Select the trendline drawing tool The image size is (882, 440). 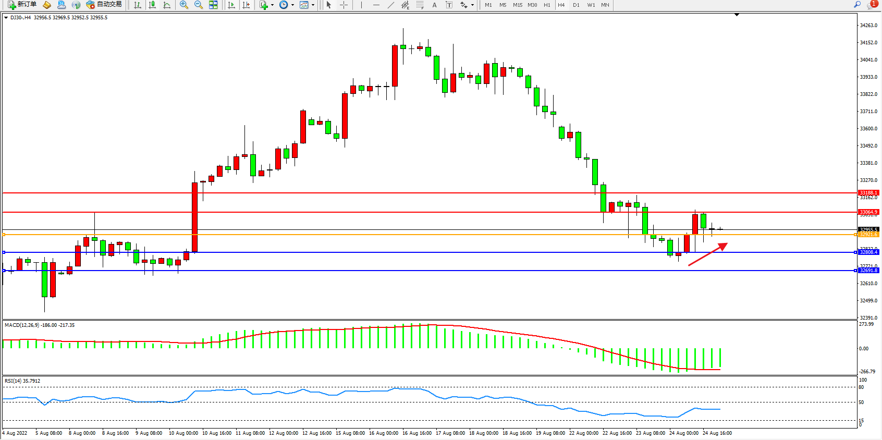click(x=390, y=5)
